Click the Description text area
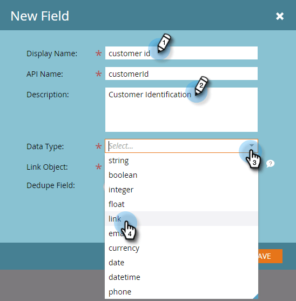 [x=181, y=110]
